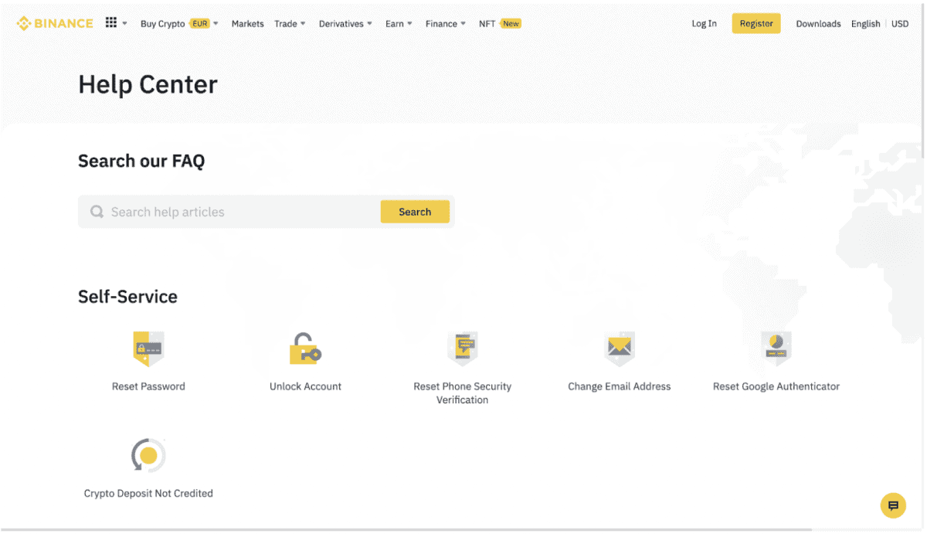Viewport: 927px width, 534px height.
Task: Open the apps grid menu icon
Action: pos(111,23)
